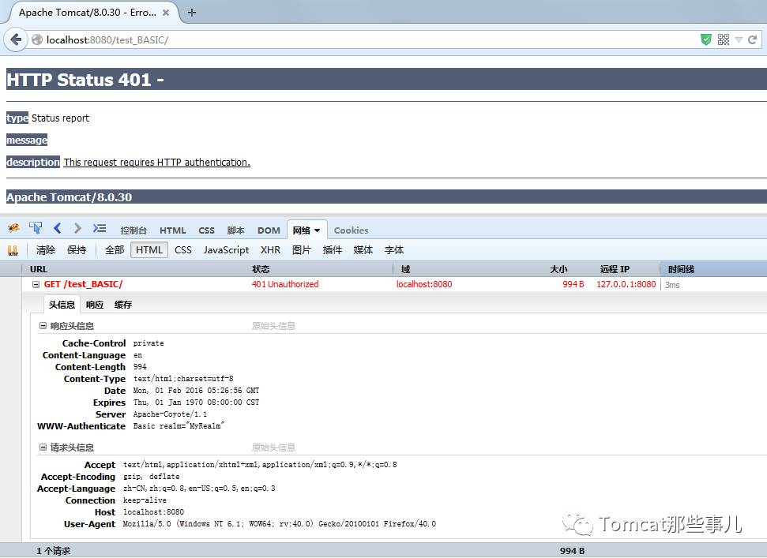
Task: Collapse the 响应头信息 section
Action: coord(43,326)
